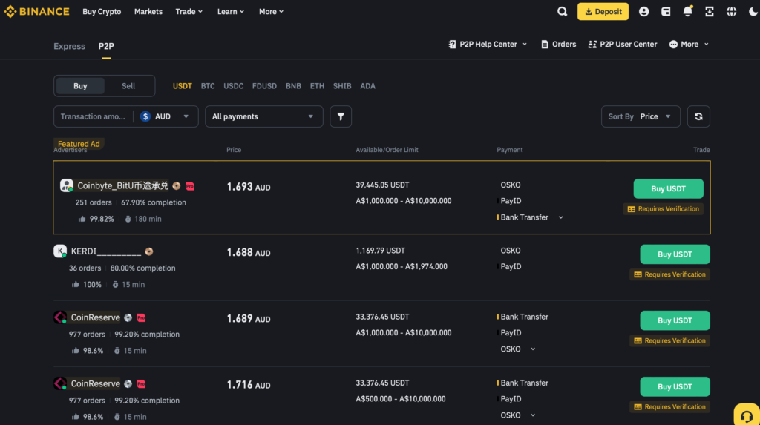Click the badge icon beside KERDI
This screenshot has width=760, height=425.
pyautogui.click(x=149, y=251)
